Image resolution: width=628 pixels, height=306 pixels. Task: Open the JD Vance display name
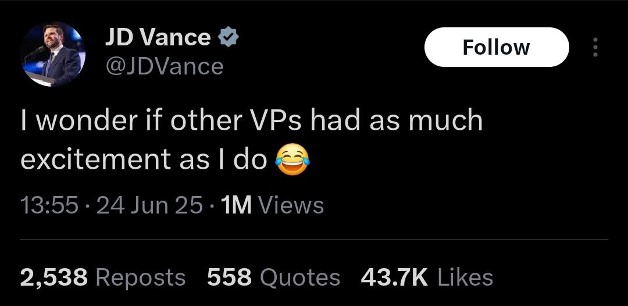pyautogui.click(x=158, y=38)
